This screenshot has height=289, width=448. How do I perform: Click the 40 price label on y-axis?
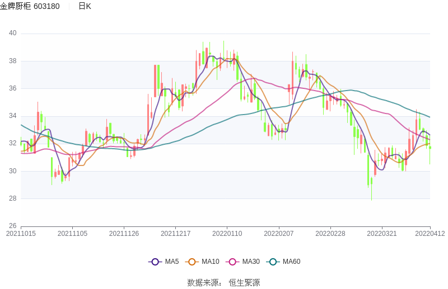tap(12, 34)
